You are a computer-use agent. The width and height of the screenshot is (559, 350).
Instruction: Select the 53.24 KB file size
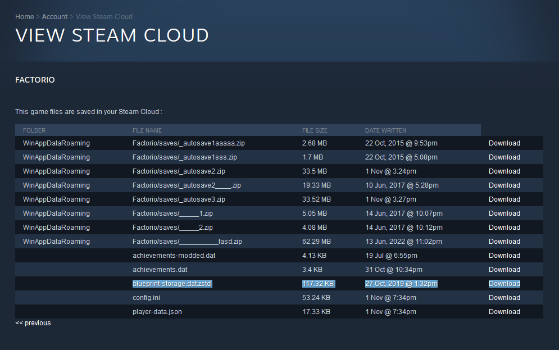(316, 298)
